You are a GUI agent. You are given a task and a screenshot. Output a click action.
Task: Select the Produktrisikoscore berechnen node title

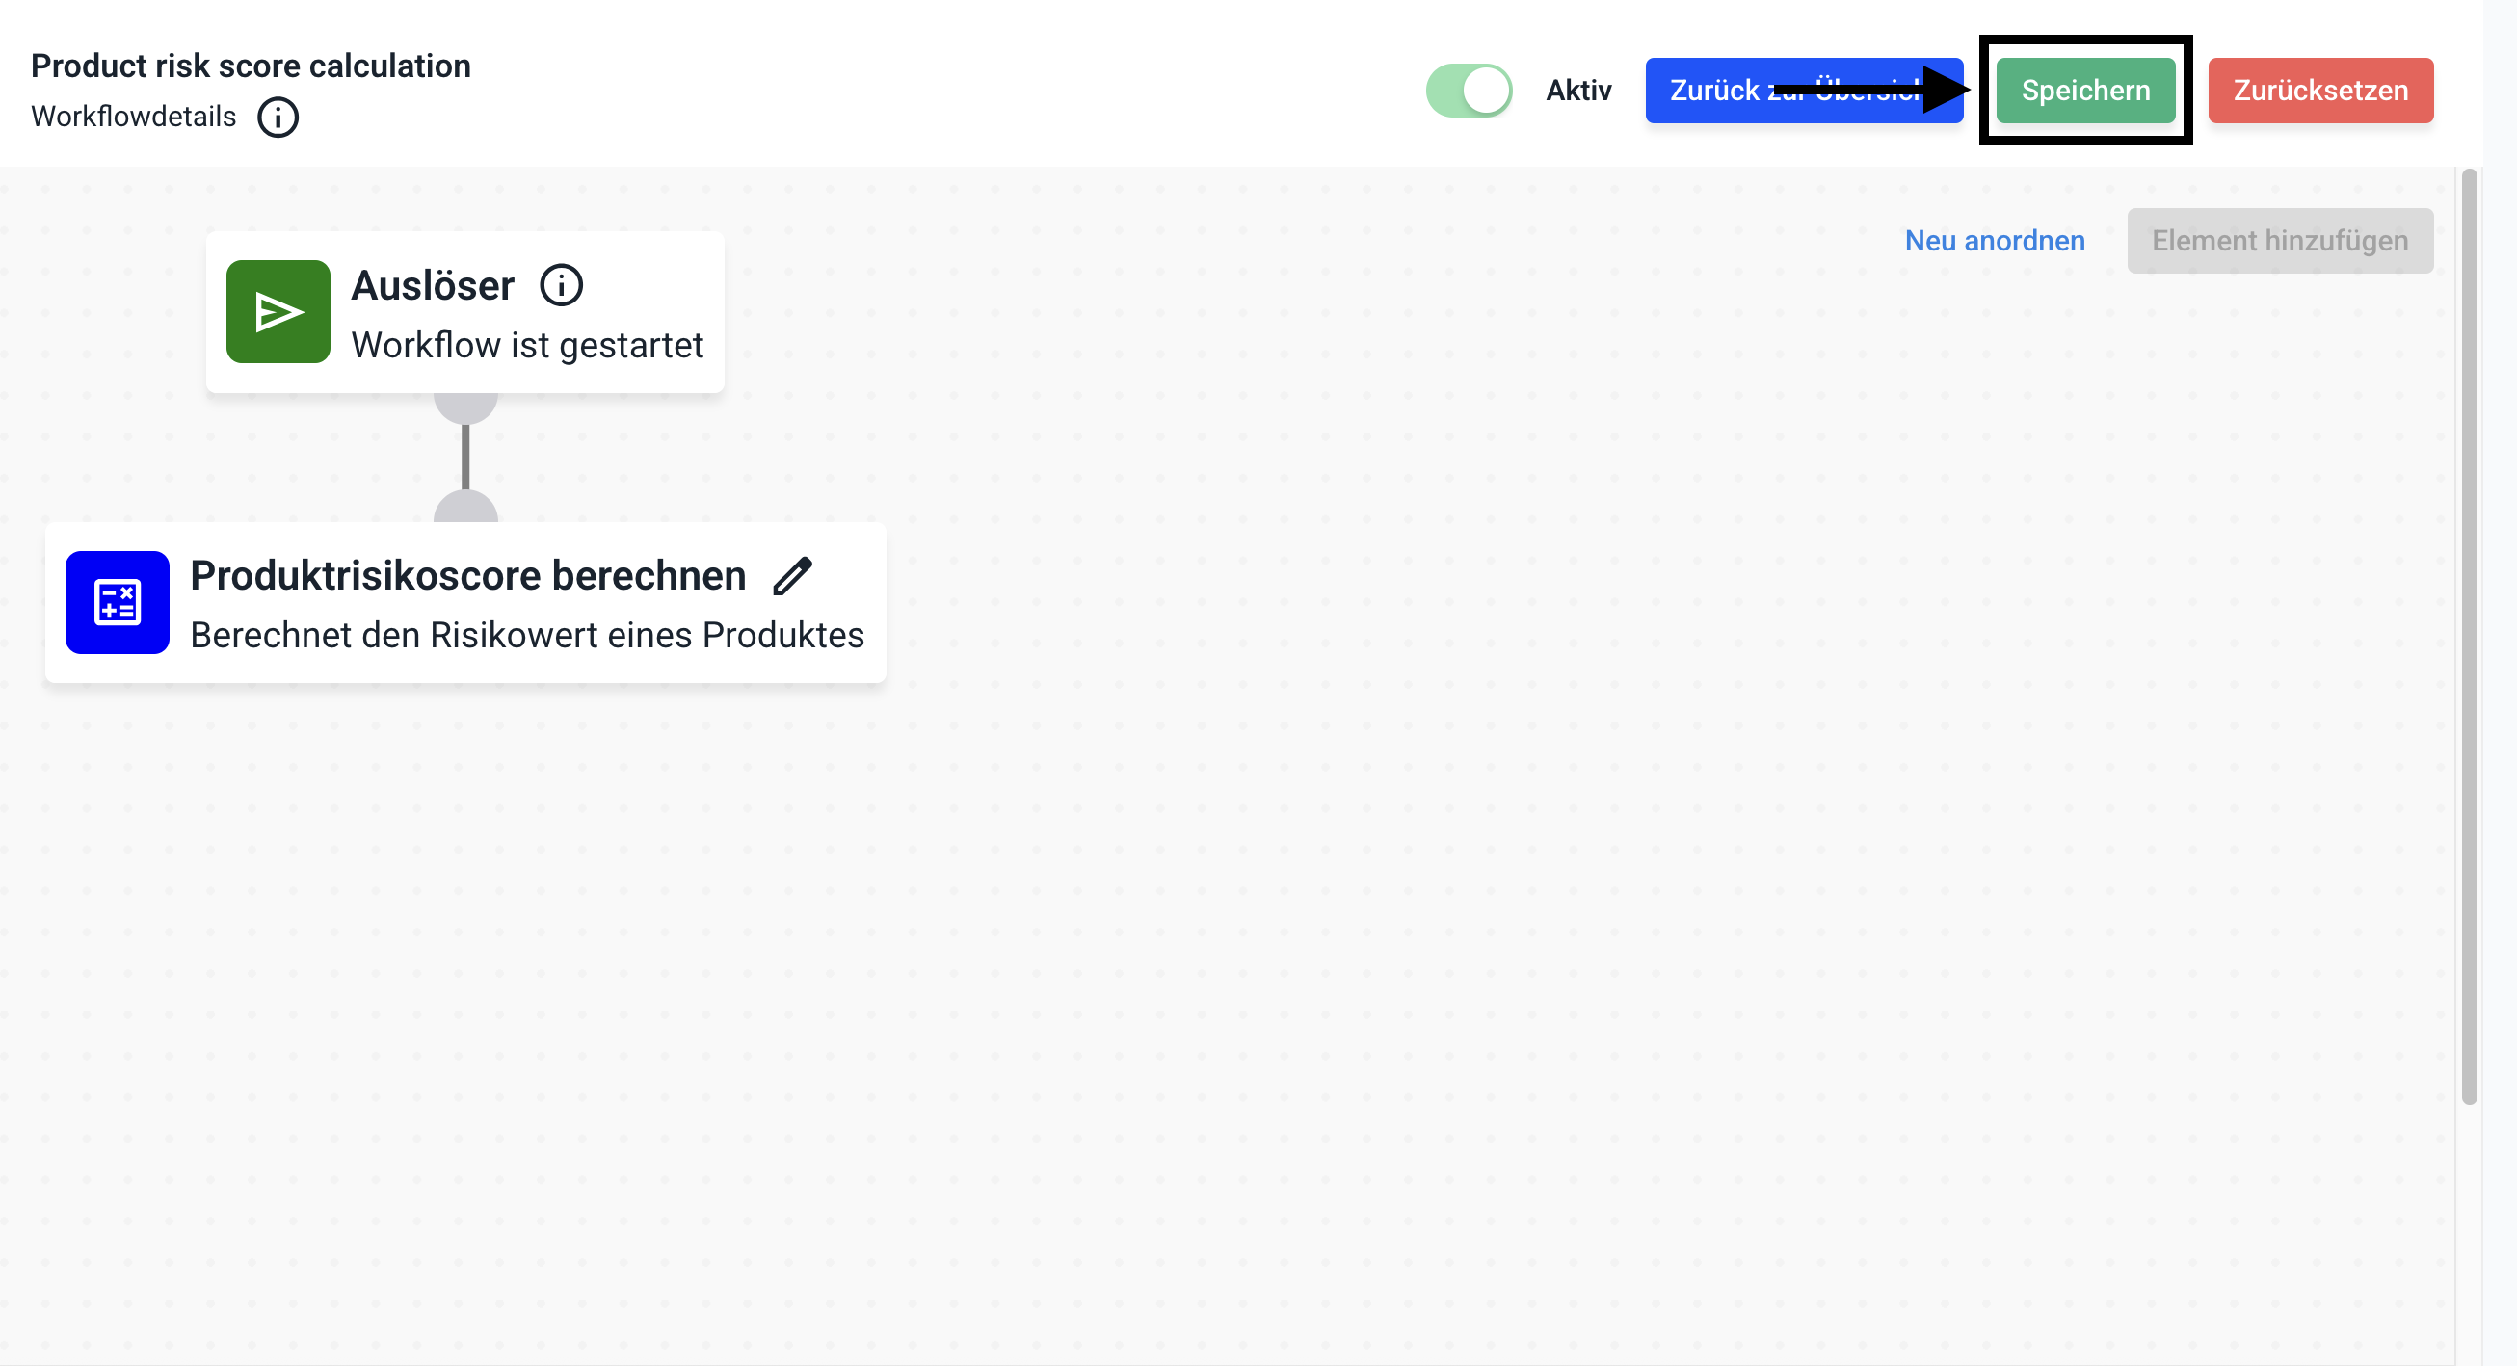(x=468, y=576)
